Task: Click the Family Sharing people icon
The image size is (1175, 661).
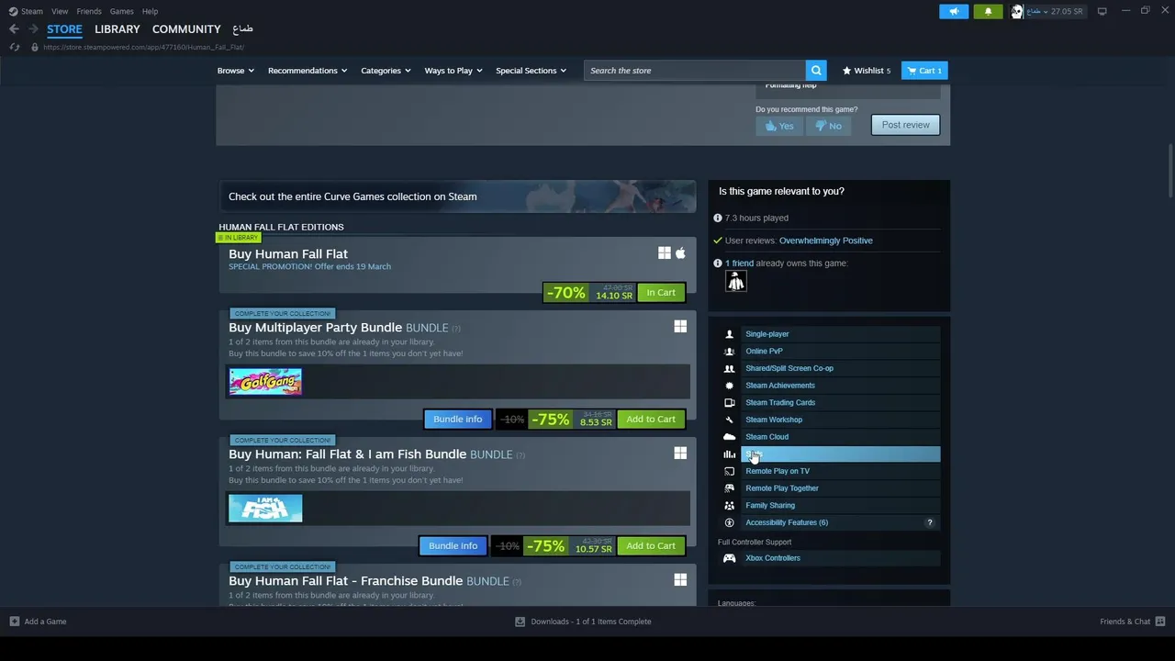Action: coord(729,506)
